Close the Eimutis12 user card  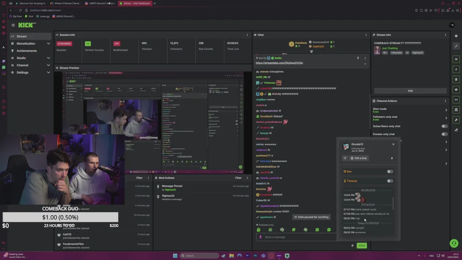393,144
